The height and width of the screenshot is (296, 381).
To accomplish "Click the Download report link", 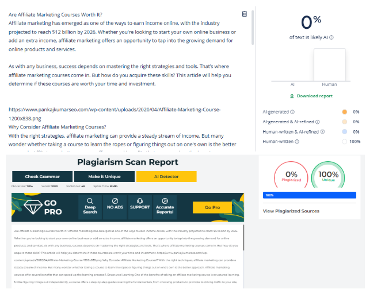I will pos(315,96).
